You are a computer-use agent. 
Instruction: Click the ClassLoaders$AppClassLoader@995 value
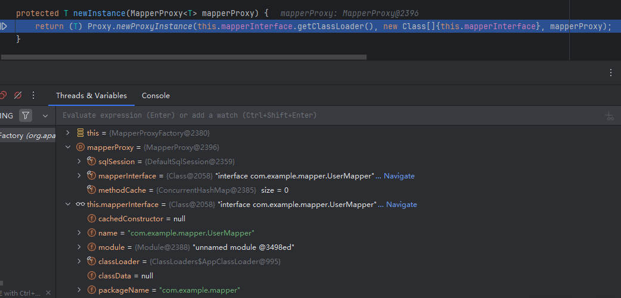point(215,262)
